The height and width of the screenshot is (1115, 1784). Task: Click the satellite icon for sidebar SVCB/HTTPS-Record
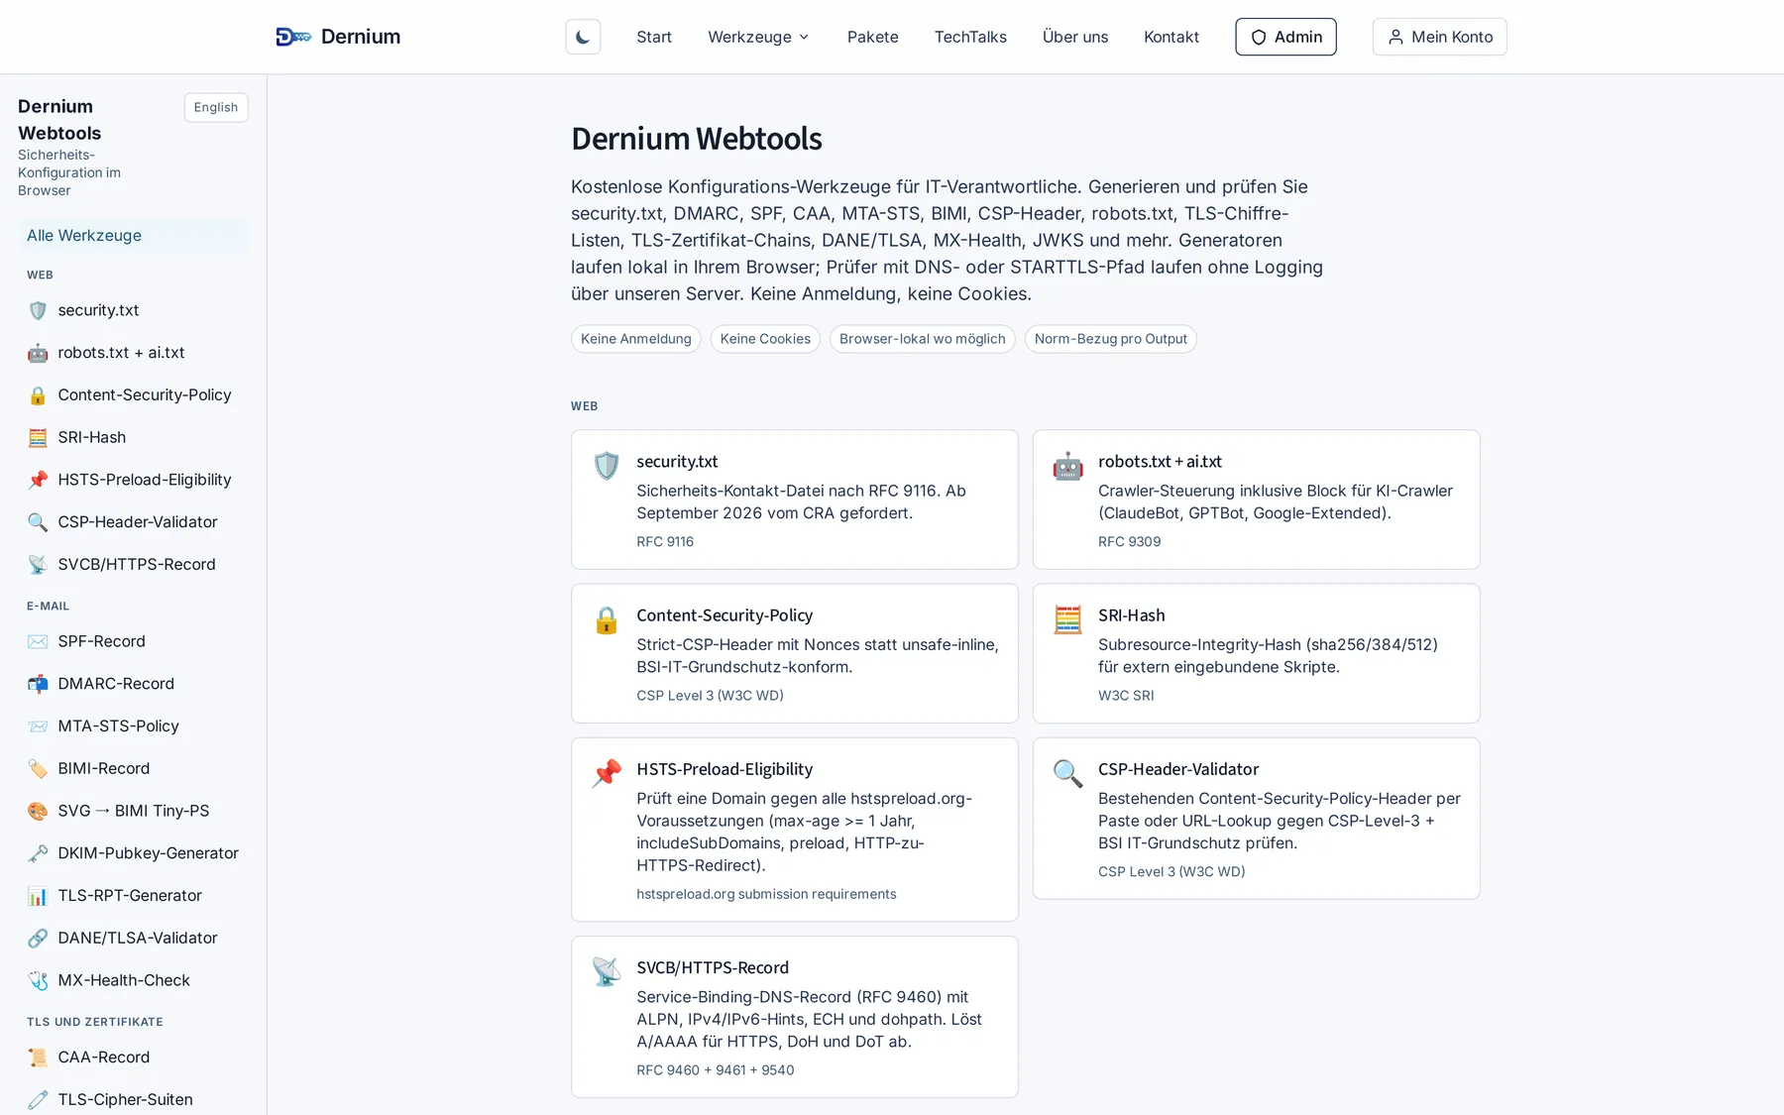[38, 565]
